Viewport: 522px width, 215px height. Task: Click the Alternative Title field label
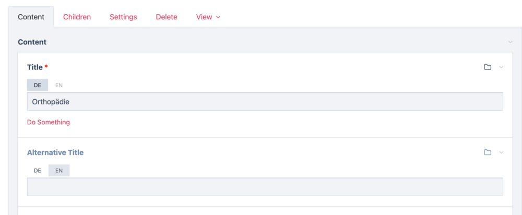(x=55, y=153)
